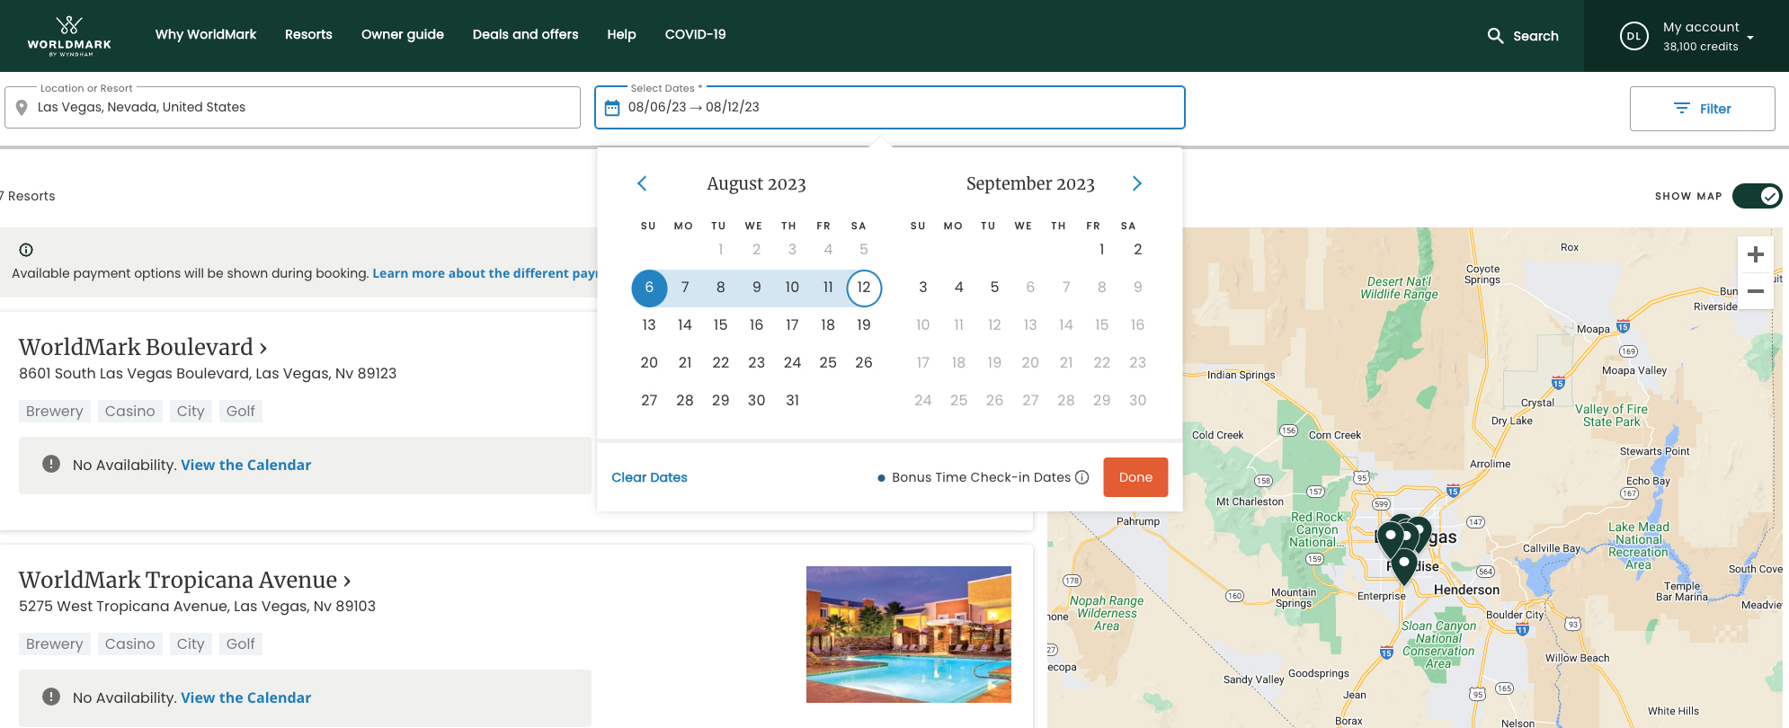Toggle the Show Map switch
Viewport: 1789px width, 728px height.
(x=1757, y=196)
